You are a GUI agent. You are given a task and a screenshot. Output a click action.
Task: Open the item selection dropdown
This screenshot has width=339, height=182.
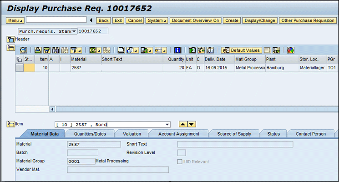[167, 124]
